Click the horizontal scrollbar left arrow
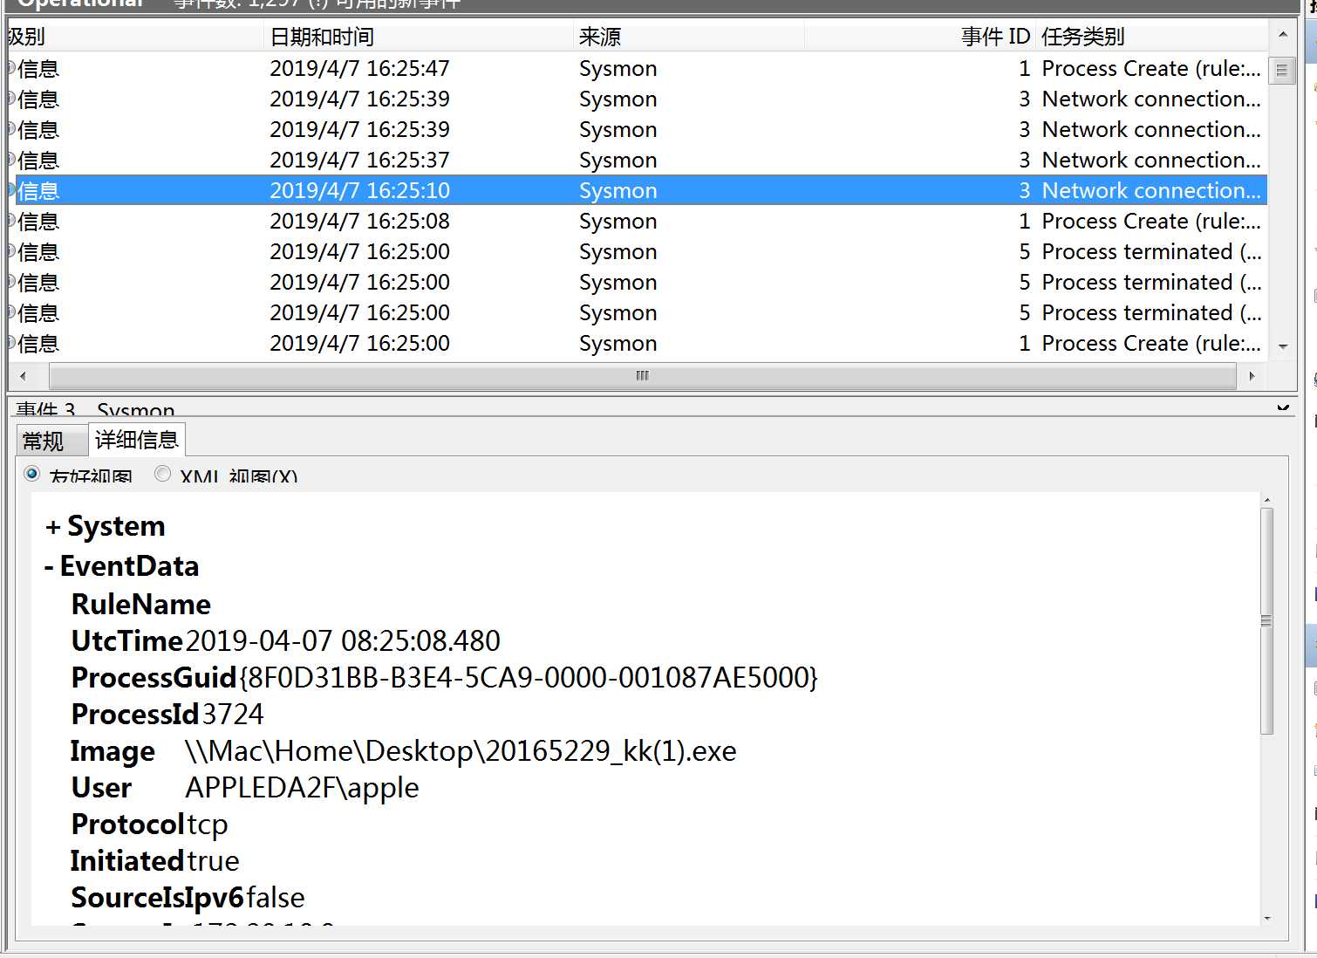Image resolution: width=1317 pixels, height=958 pixels. [23, 376]
